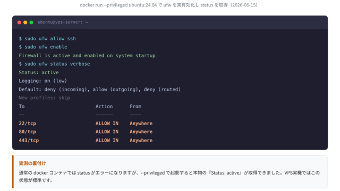340x191 pixels.
Task: Click the 'Default: deny (incoming)' line
Action: point(99,90)
